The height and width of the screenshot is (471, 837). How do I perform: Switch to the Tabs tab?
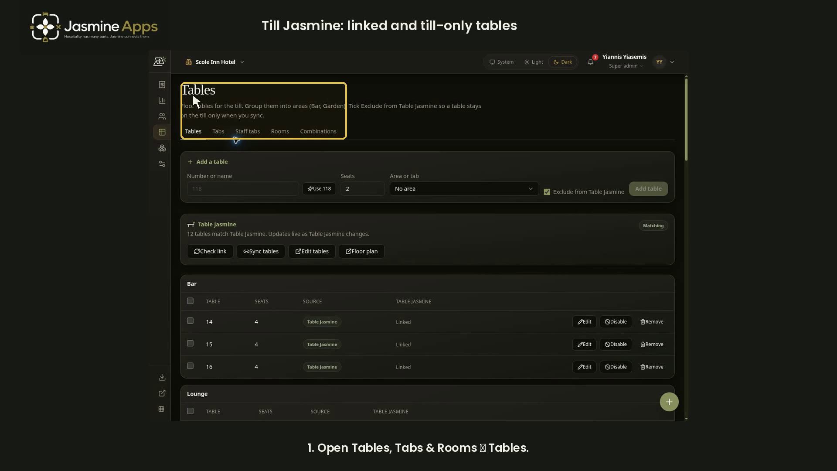pos(218,131)
